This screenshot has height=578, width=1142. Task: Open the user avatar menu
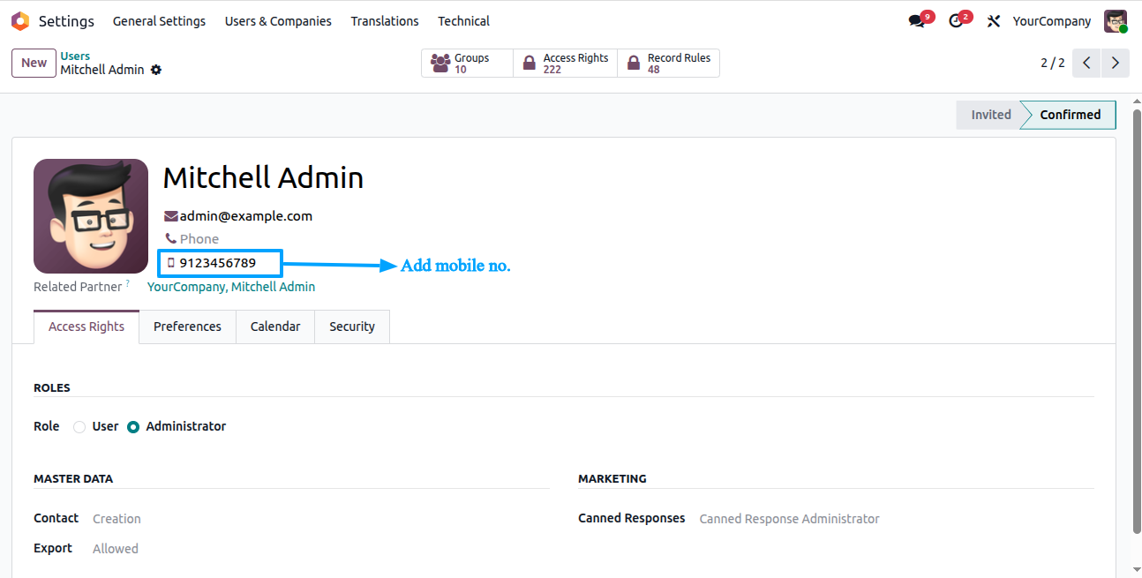pyautogui.click(x=1116, y=21)
